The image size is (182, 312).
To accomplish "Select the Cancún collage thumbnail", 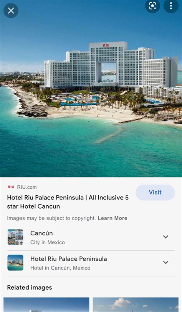I will coord(15,237).
